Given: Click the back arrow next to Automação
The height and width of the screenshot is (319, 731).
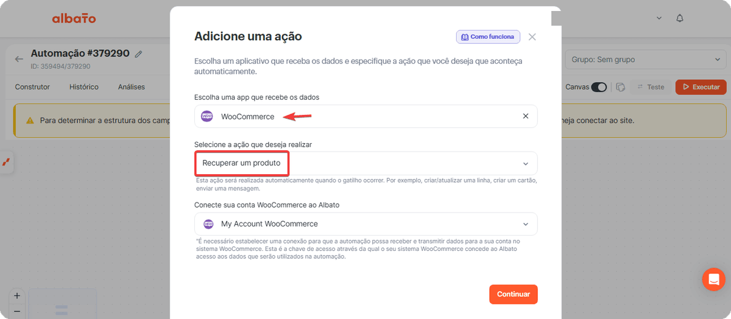Looking at the screenshot, I should (x=19, y=59).
